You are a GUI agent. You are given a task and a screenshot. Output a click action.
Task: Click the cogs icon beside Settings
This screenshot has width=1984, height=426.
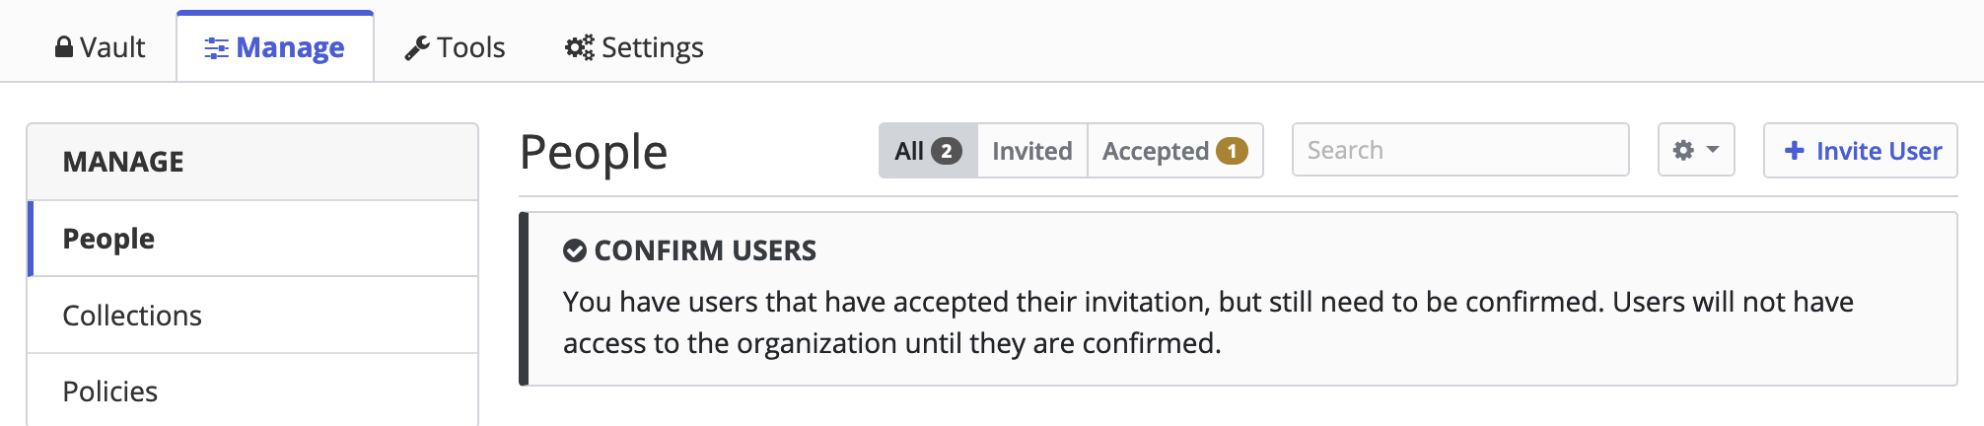click(579, 47)
